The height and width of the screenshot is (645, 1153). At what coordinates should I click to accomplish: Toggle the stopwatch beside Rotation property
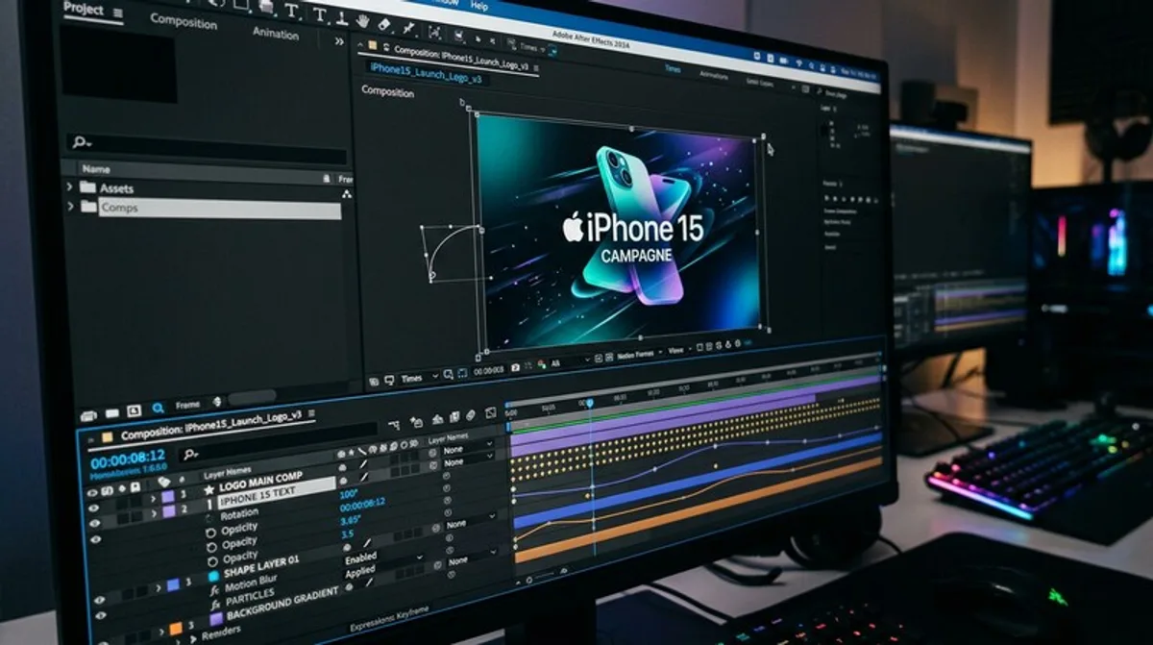click(209, 518)
